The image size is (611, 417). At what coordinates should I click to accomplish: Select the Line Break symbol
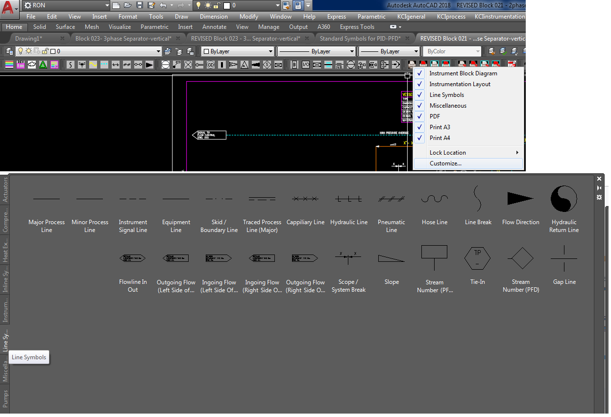478,199
